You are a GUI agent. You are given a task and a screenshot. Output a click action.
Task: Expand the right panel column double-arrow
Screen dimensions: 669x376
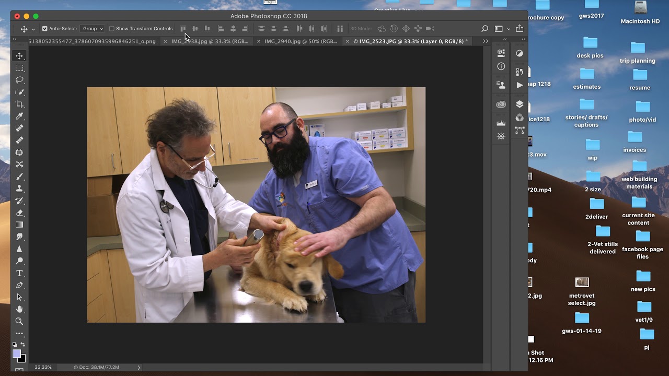tap(523, 40)
